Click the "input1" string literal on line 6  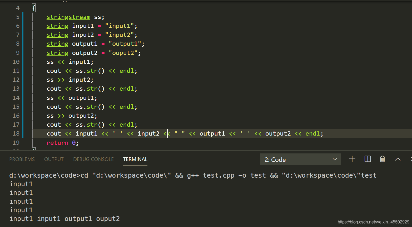[x=119, y=26]
